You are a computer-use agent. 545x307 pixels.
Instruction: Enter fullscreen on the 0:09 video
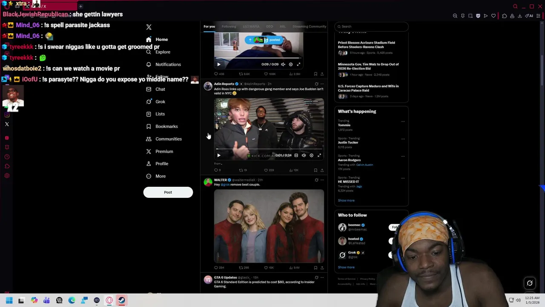pyautogui.click(x=298, y=64)
